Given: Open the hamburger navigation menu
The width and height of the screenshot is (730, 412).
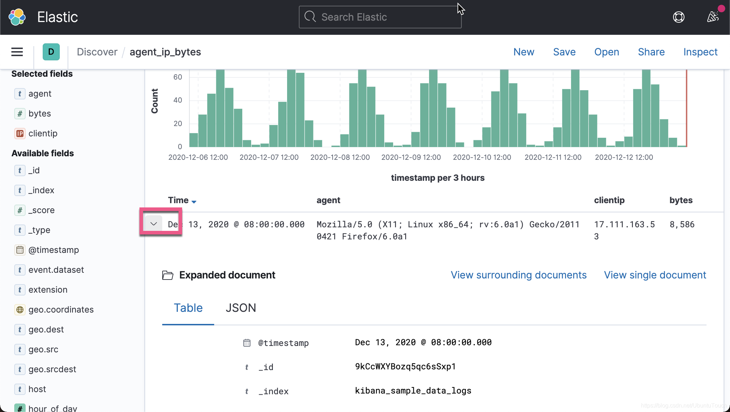Looking at the screenshot, I should click(x=17, y=52).
